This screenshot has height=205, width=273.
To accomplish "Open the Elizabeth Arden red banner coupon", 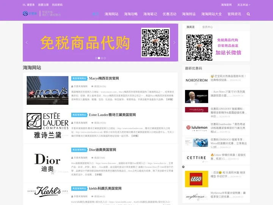I will tap(196, 110).
